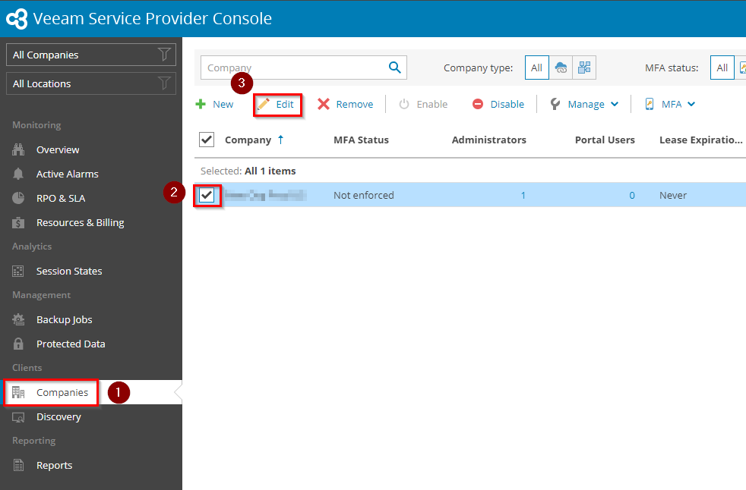Open the RPO & SLA page

pyautogui.click(x=61, y=198)
